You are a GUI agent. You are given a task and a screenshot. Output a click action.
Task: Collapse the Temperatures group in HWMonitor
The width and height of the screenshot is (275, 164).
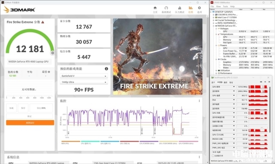[216, 34]
